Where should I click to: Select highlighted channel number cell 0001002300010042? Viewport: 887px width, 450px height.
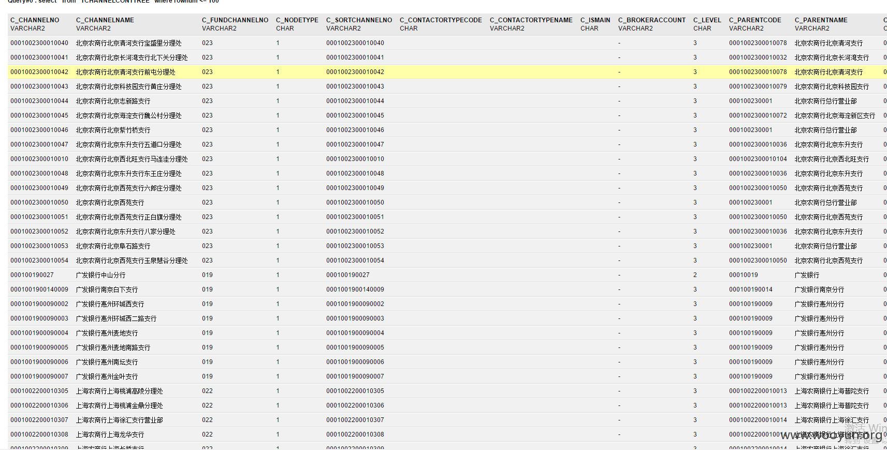[39, 72]
